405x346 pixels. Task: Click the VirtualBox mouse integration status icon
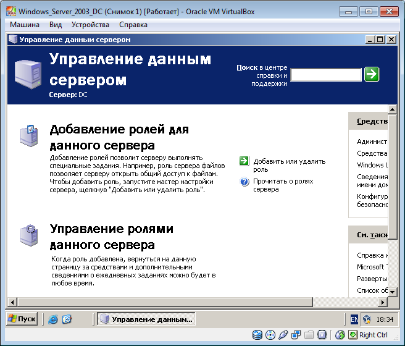coord(340,335)
